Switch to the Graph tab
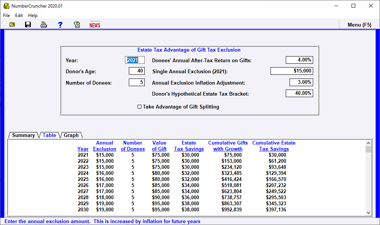380x225 pixels. point(71,135)
